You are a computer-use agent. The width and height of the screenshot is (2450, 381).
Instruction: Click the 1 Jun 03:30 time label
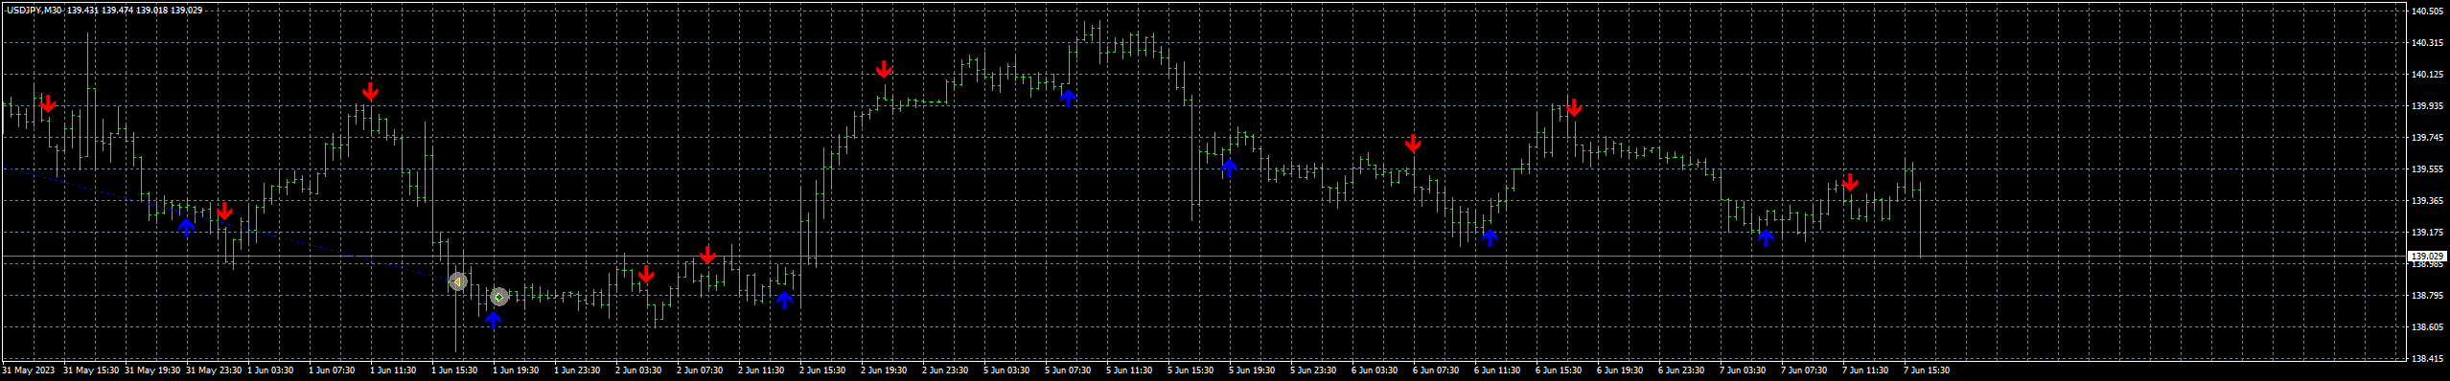(270, 370)
